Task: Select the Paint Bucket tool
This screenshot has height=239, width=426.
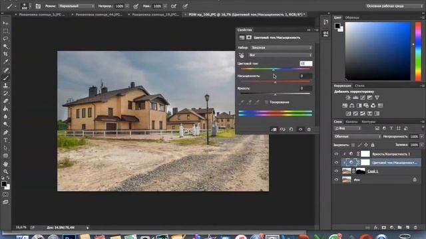Action: click(5, 109)
